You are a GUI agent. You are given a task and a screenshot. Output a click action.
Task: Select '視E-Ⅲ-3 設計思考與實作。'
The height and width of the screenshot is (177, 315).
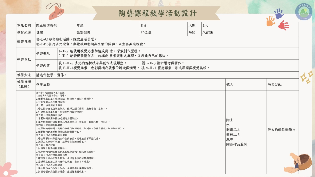point(163,63)
